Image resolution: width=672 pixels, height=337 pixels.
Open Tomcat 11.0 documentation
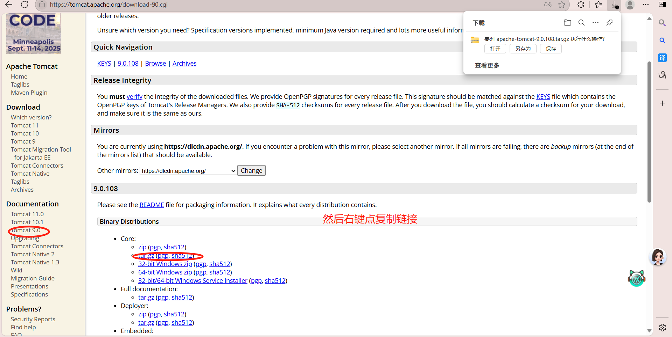tap(27, 214)
